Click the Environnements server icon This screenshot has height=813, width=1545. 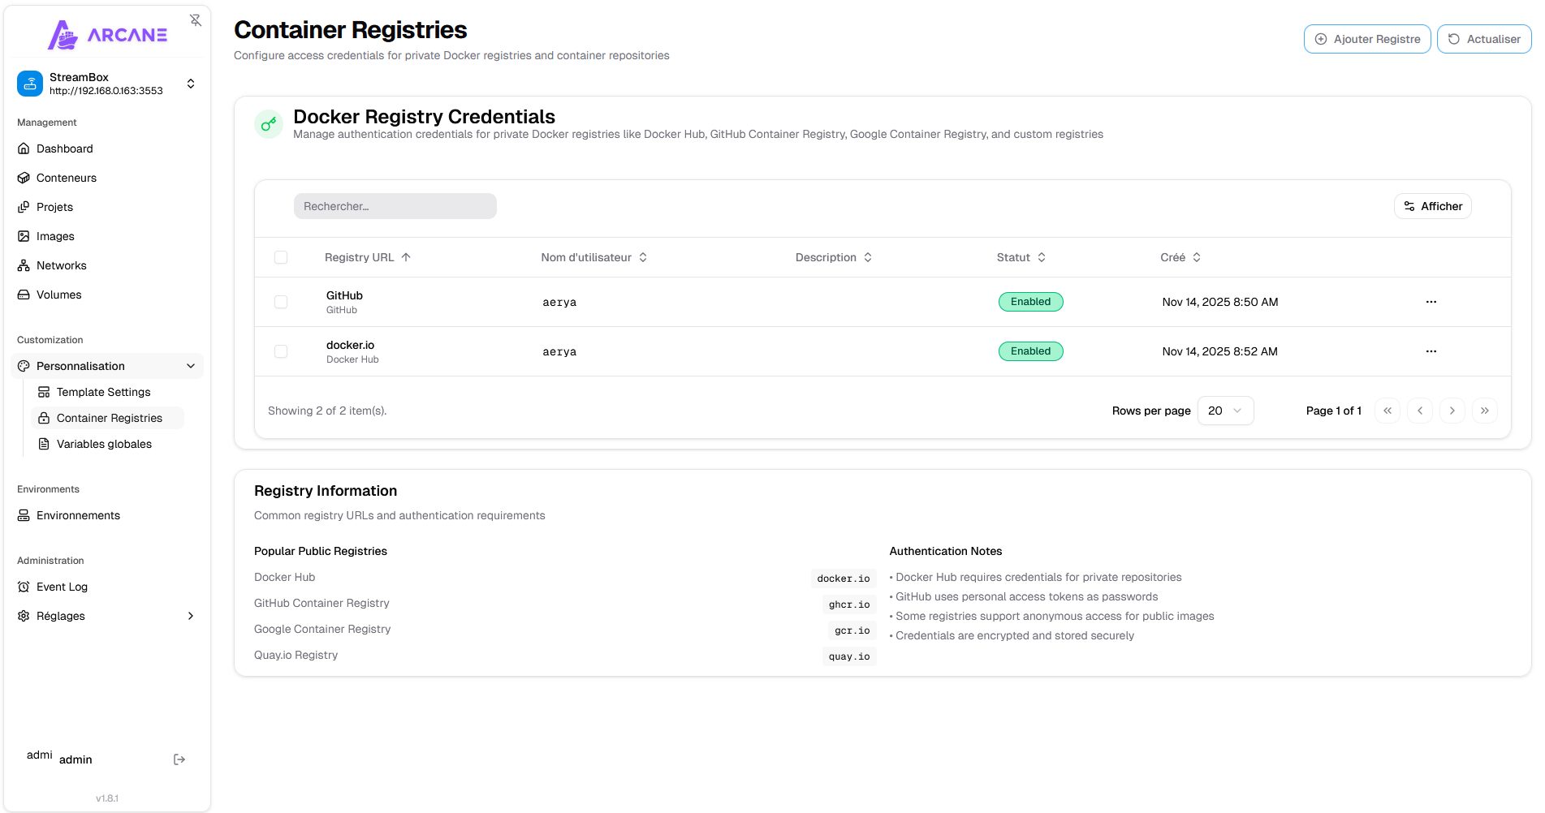coord(24,515)
